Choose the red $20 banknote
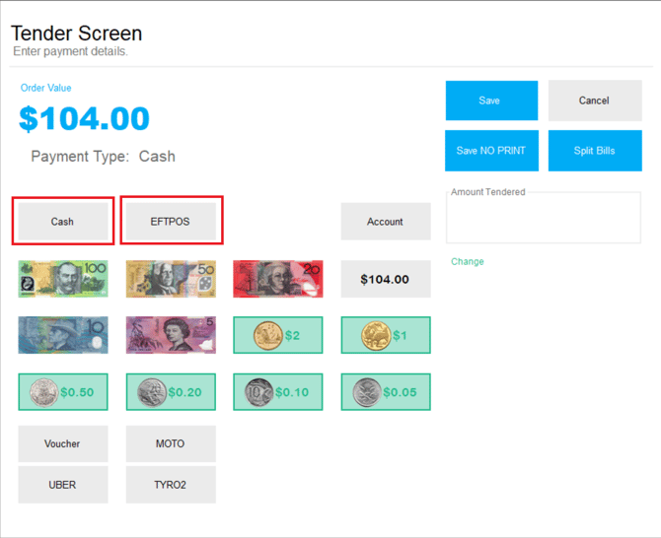 [278, 279]
